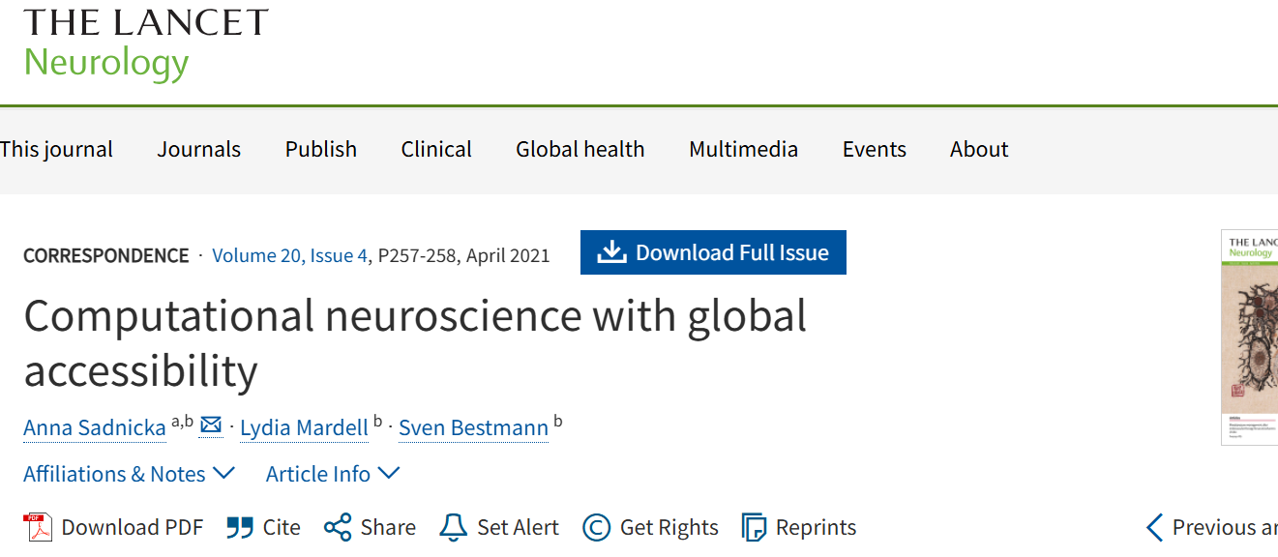Viewport: 1278px width, 557px height.
Task: Click the Download Full Issue button
Action: pyautogui.click(x=713, y=252)
